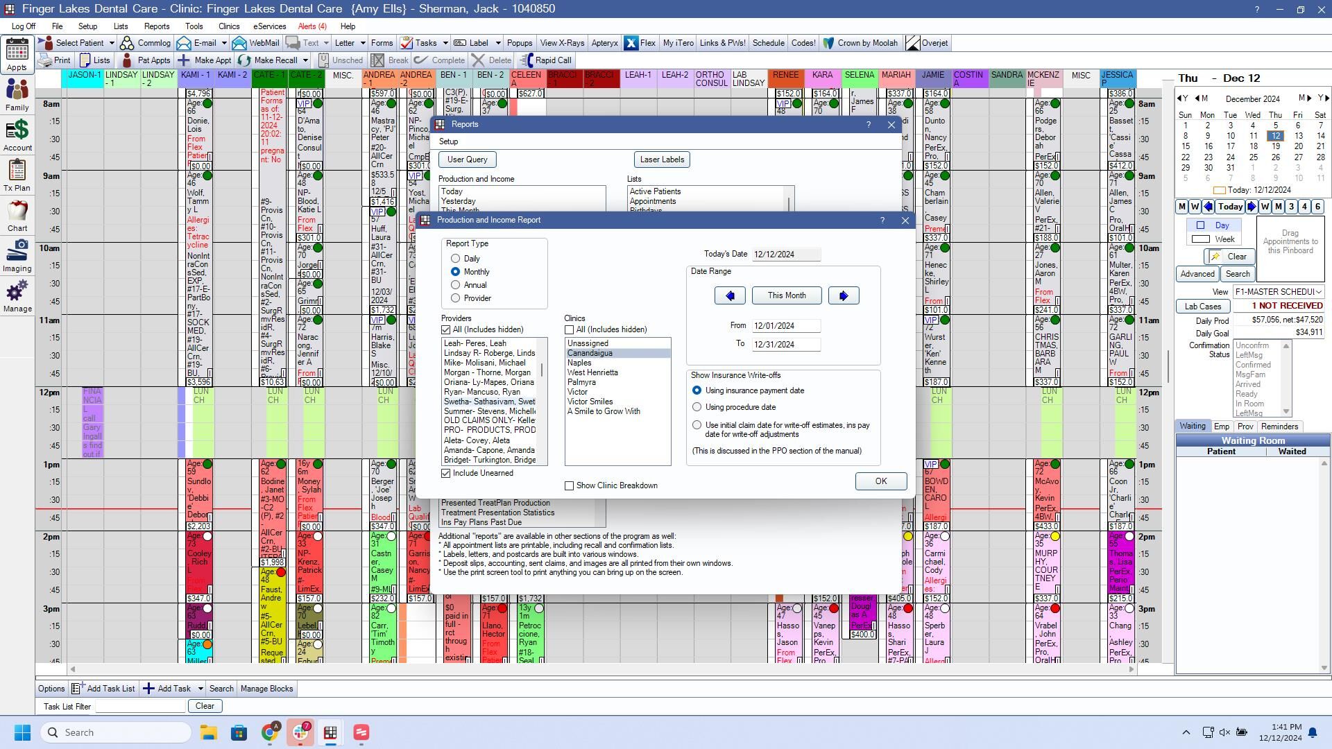
Task: Open the Family module in sidebar
Action: 17,95
